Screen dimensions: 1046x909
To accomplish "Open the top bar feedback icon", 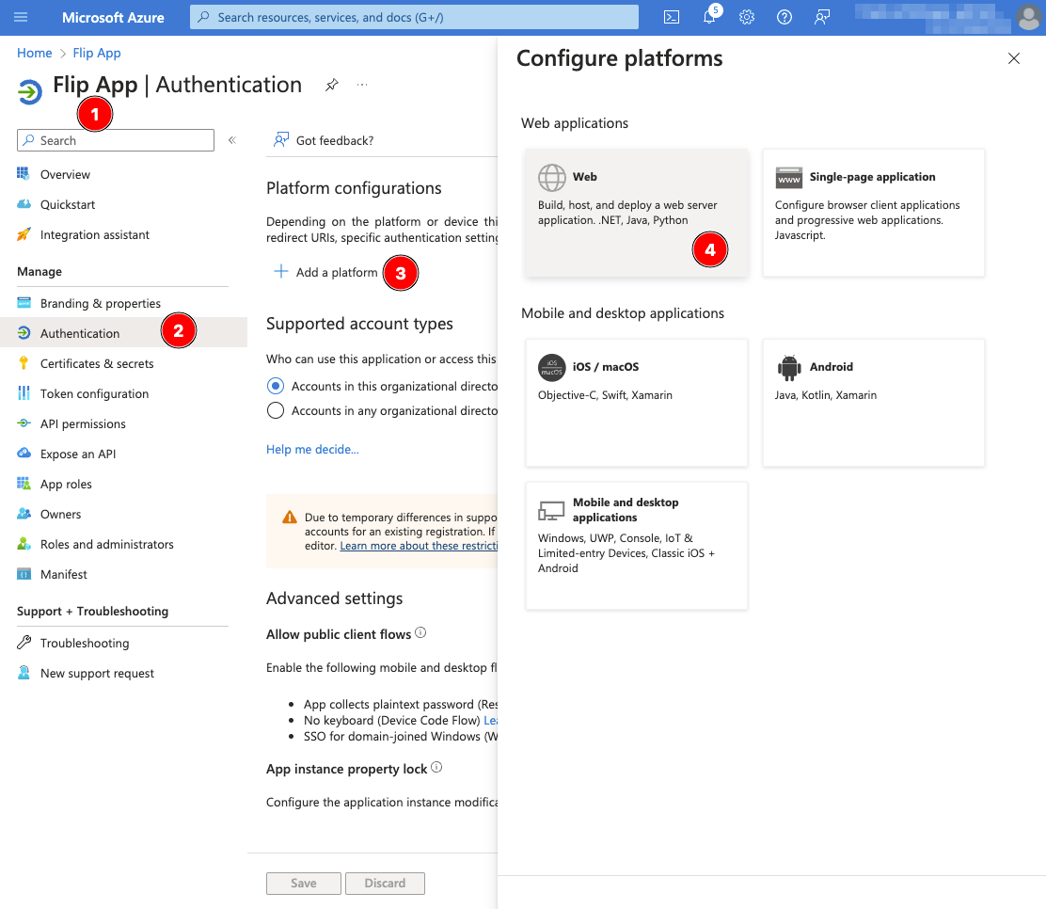I will click(x=822, y=17).
